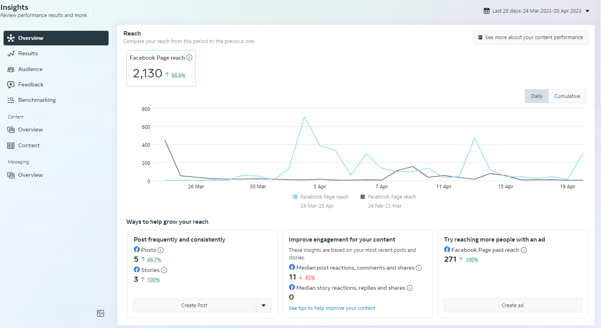Click the Last 28 days date range text
The image size is (601, 328).
537,11
